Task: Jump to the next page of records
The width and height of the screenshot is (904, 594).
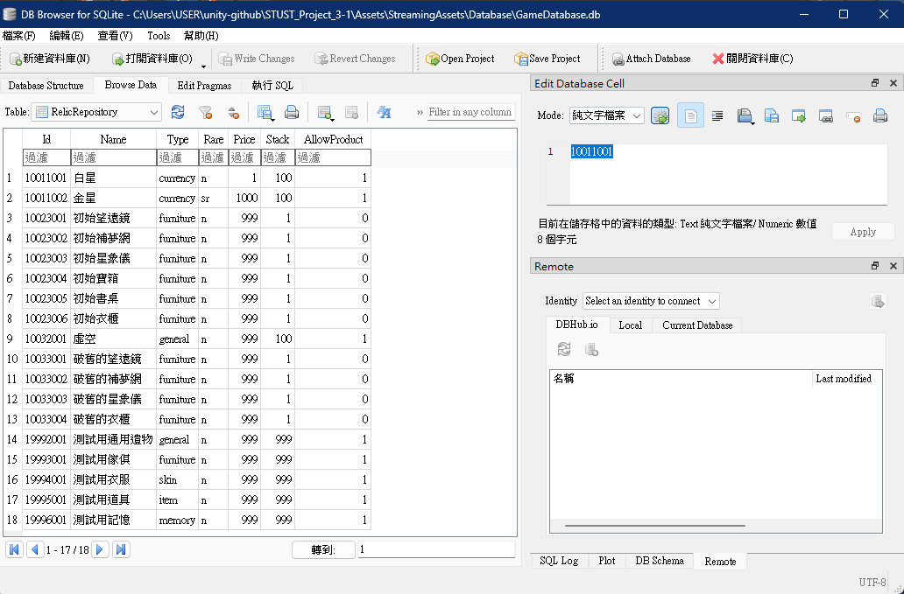Action: click(x=100, y=549)
